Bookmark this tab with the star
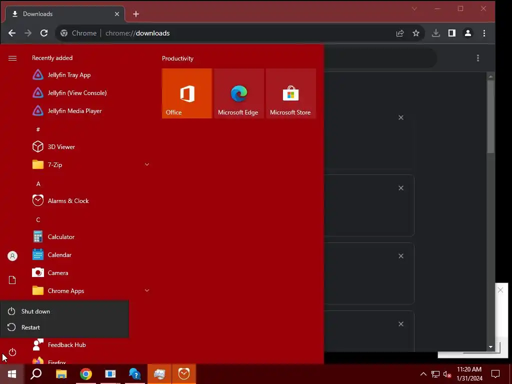Screen dimensions: 512x384 415,33
